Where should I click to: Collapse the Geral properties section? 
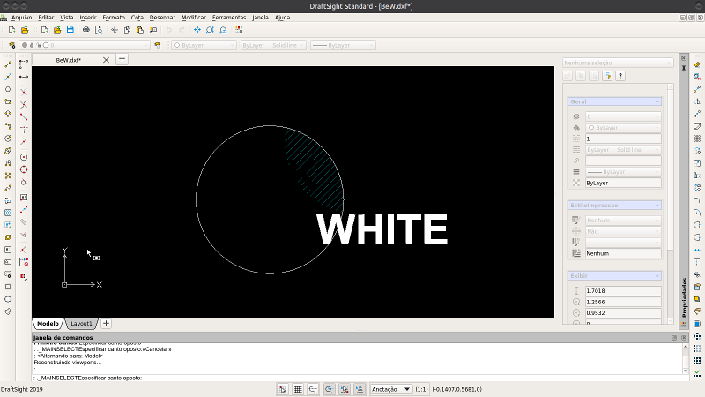pyautogui.click(x=657, y=101)
